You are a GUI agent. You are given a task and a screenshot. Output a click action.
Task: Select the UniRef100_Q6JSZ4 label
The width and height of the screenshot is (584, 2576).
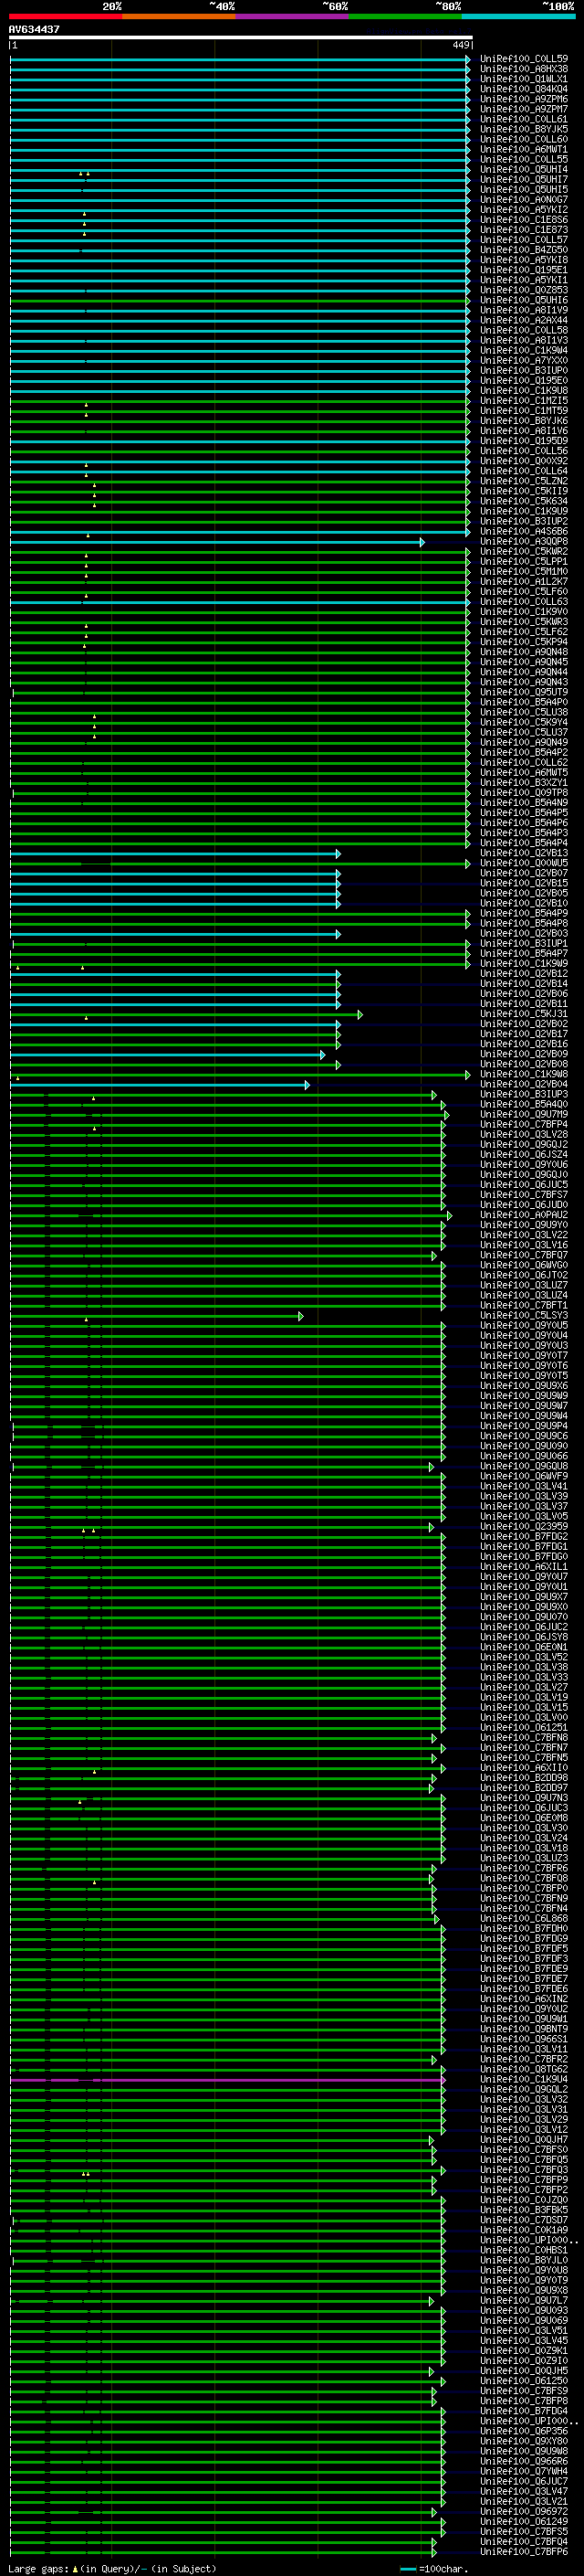click(x=524, y=1154)
